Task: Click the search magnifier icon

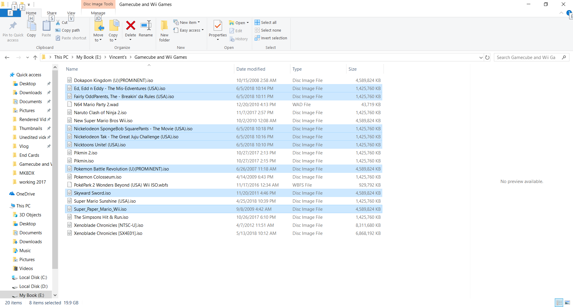Action: [564, 57]
